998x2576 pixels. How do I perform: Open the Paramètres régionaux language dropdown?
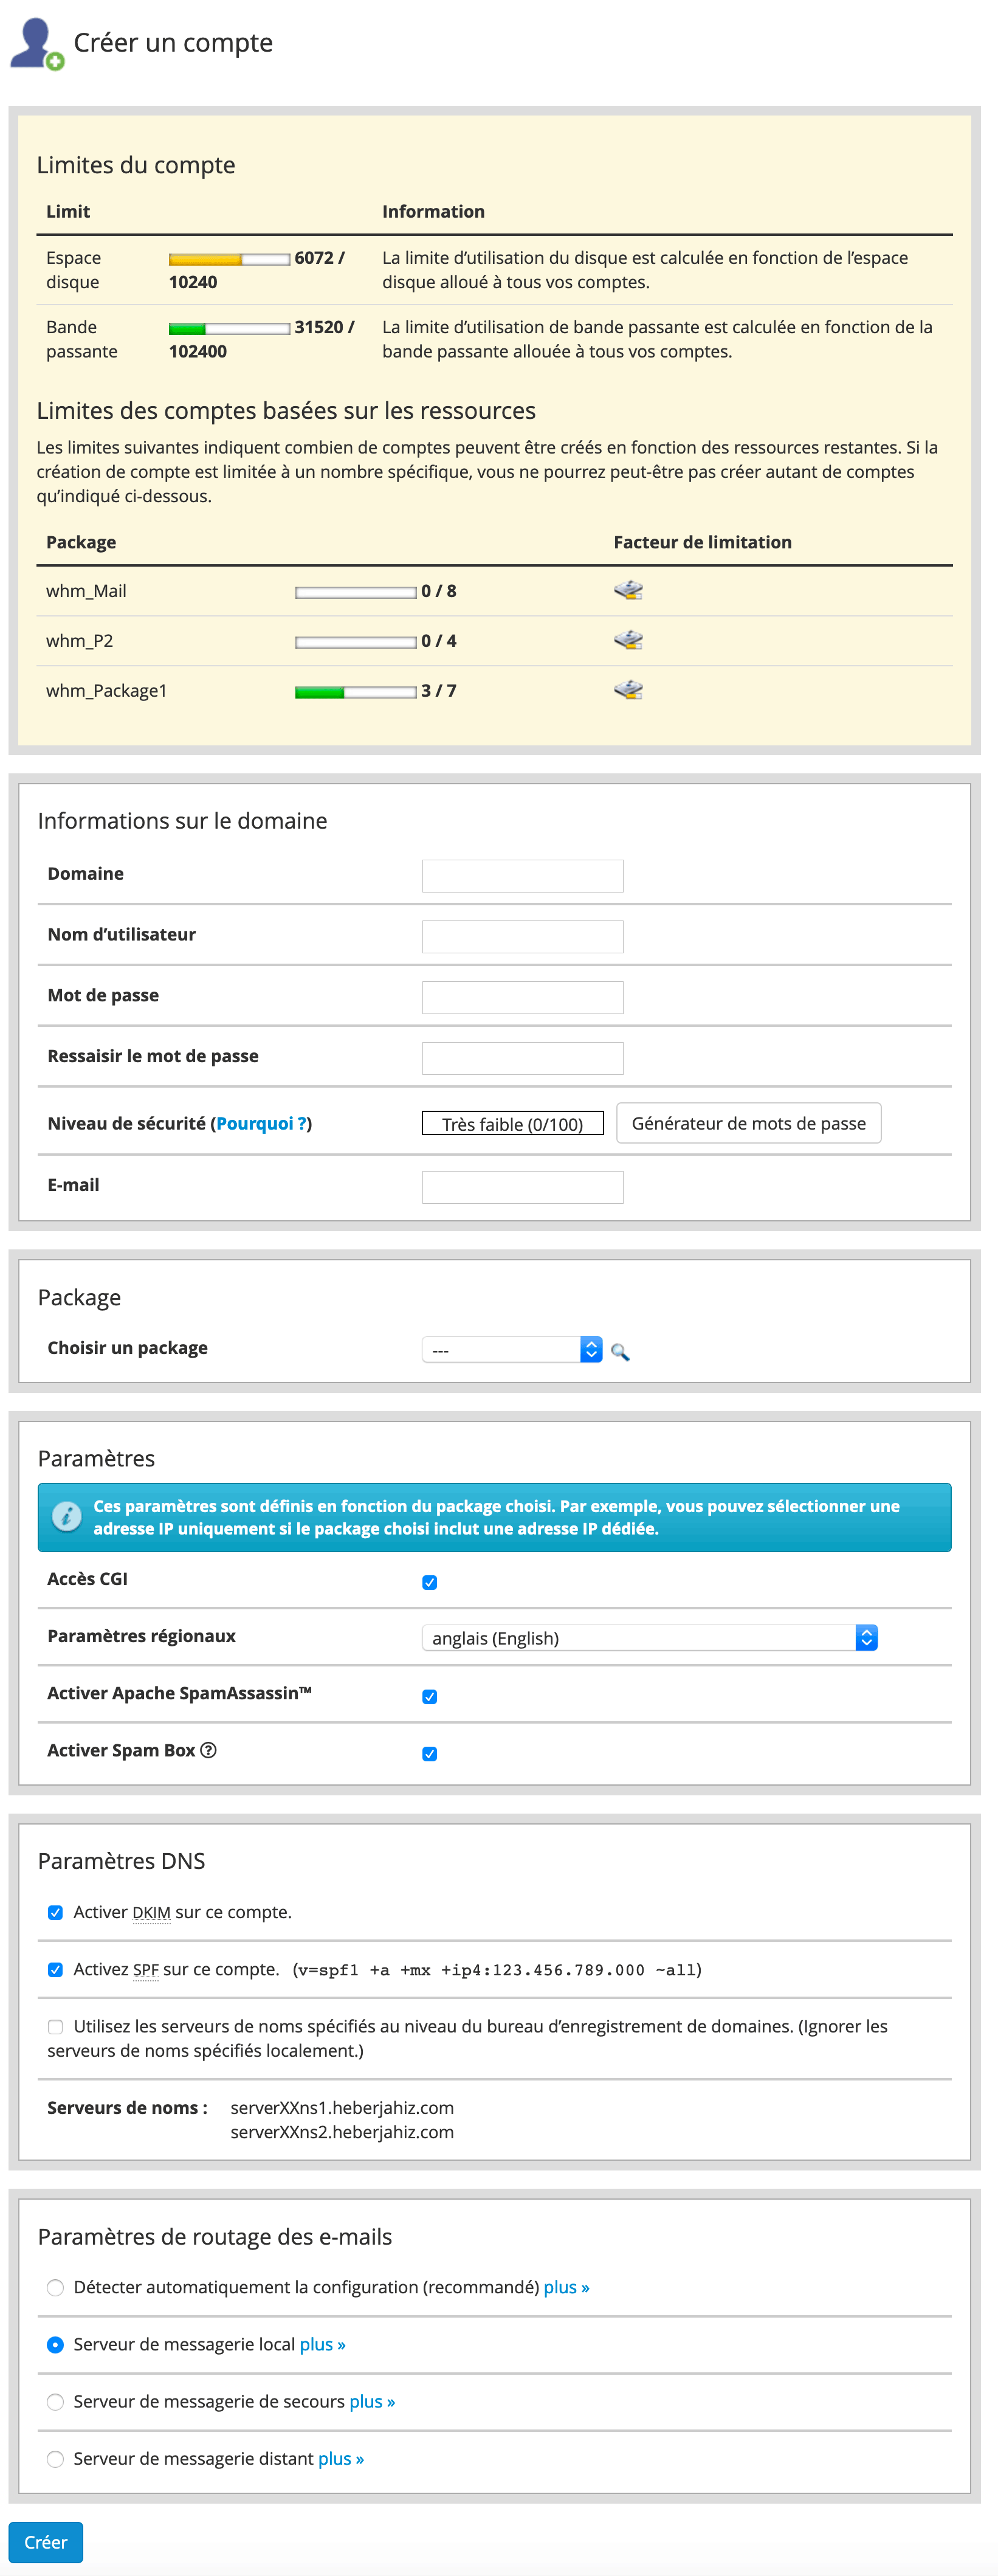(650, 1638)
